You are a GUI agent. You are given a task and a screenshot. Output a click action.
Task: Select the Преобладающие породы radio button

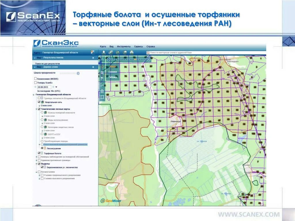point(42,141)
